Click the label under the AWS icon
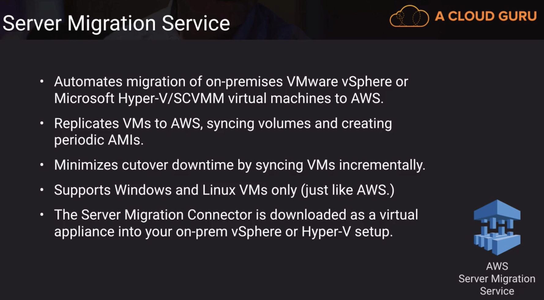Screen dimensions: 544x300 (x=497, y=279)
